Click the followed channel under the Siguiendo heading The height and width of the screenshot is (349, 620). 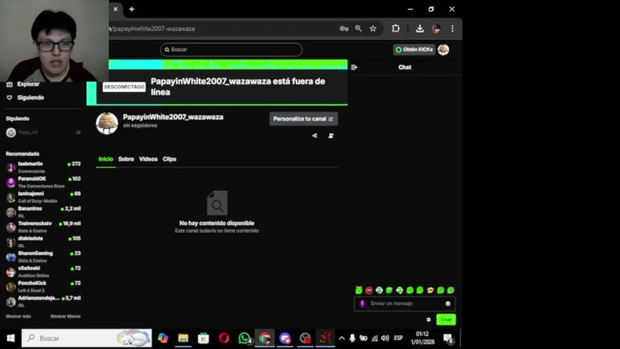click(x=43, y=132)
